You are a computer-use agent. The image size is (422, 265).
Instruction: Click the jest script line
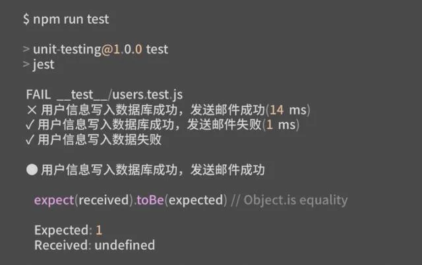(44, 65)
